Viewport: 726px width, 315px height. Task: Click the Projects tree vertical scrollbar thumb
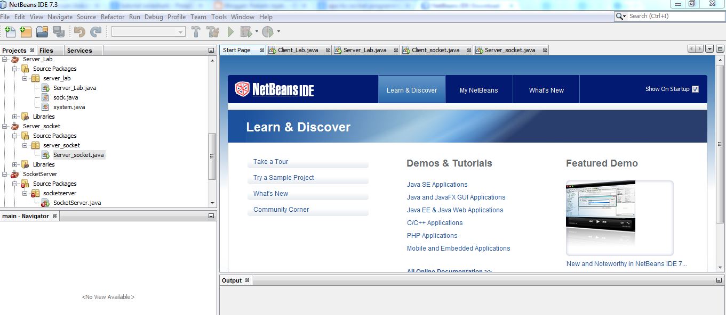[x=212, y=156]
